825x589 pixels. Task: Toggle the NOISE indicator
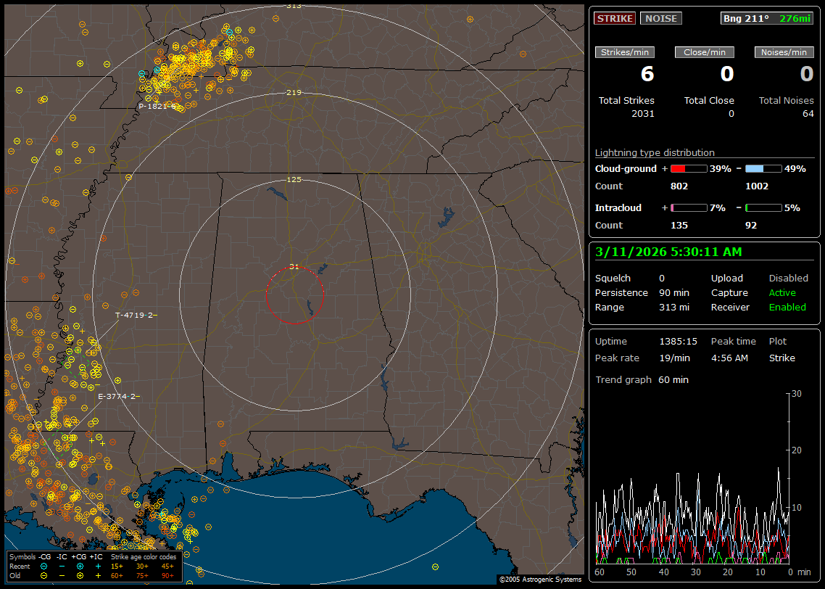(x=660, y=18)
